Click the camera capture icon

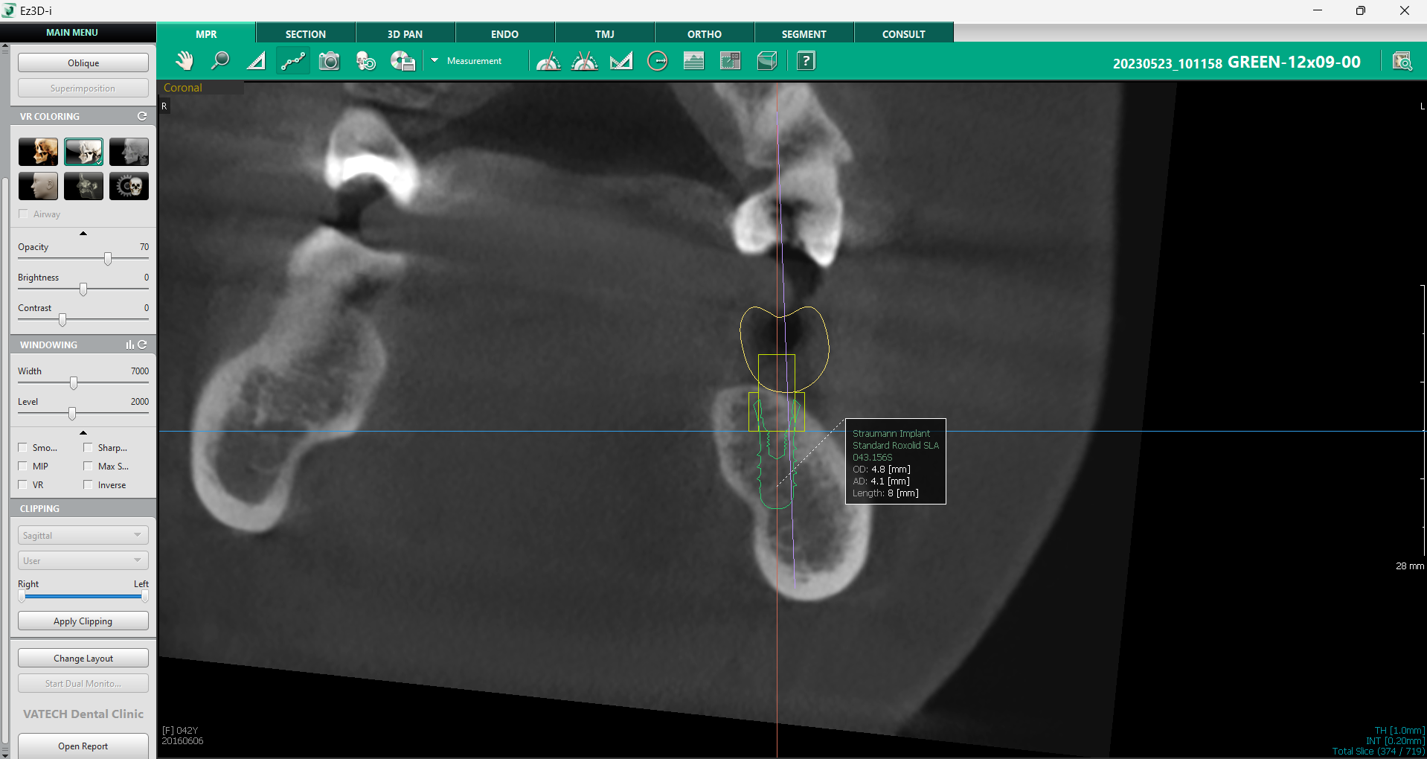pyautogui.click(x=329, y=61)
